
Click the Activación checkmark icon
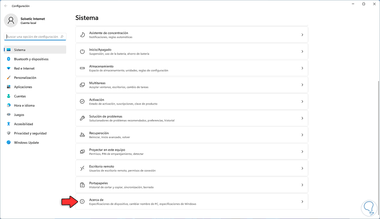[82, 102]
